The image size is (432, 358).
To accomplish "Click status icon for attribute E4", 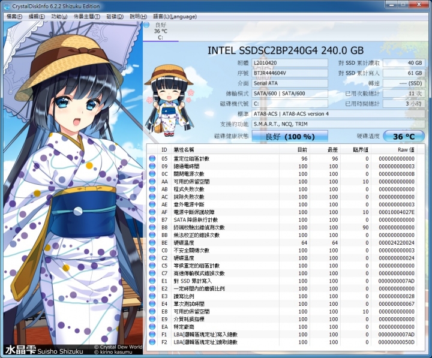I will click(x=152, y=304).
